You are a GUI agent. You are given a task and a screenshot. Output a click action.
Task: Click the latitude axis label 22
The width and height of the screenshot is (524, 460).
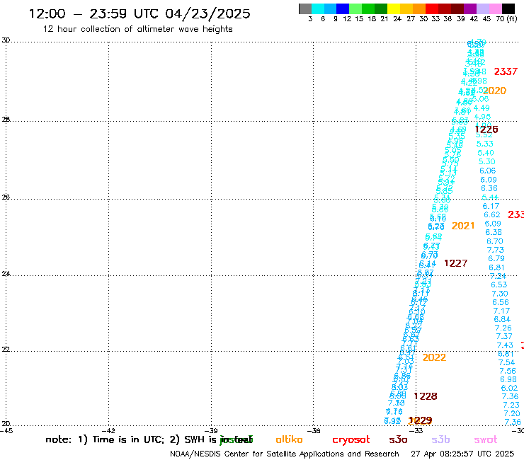coord(6,349)
